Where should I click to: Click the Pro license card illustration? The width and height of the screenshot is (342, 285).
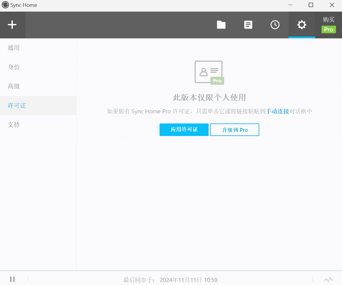[209, 72]
